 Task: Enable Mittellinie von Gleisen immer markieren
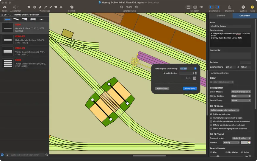coord(211,122)
